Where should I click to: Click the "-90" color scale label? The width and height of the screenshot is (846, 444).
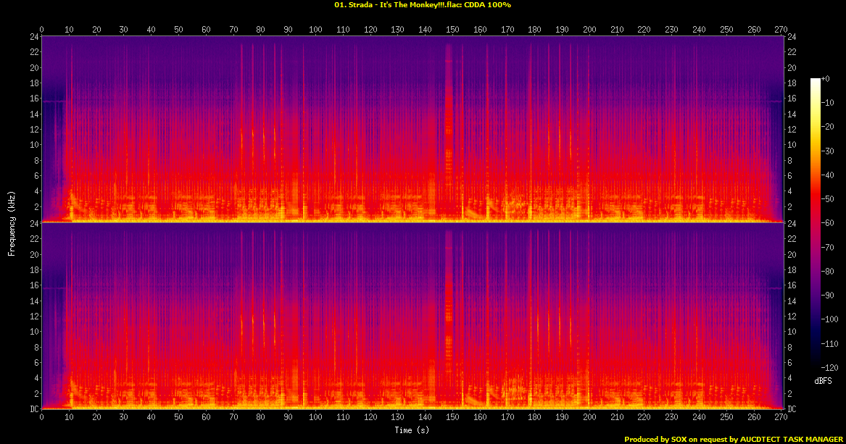(x=828, y=296)
